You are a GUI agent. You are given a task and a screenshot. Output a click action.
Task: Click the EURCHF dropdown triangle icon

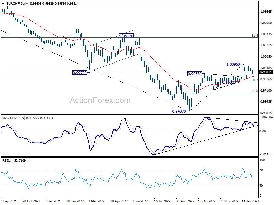click(x=3, y=4)
